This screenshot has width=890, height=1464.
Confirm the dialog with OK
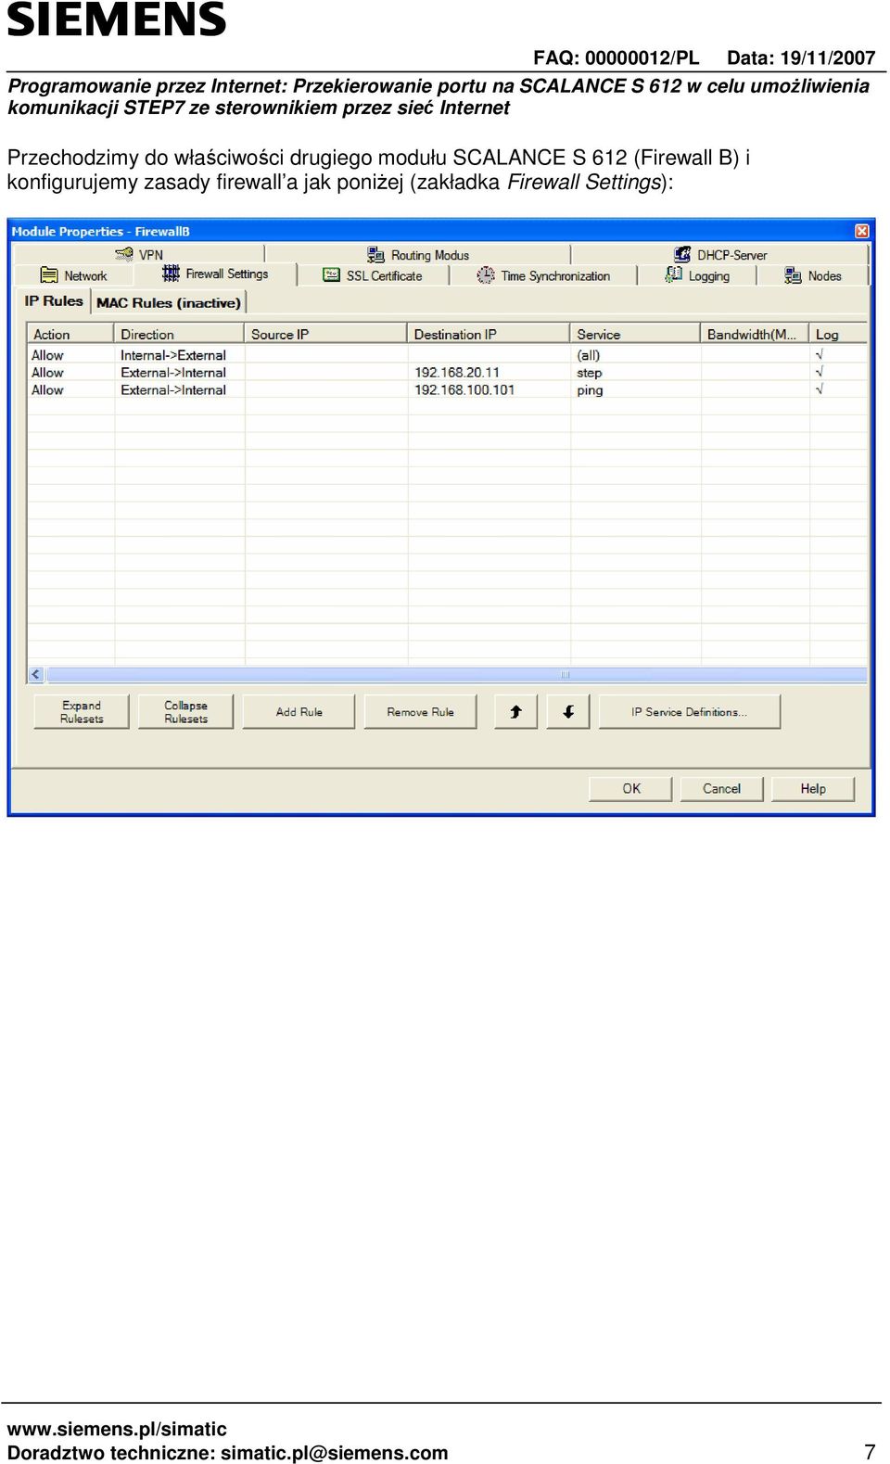(x=630, y=789)
